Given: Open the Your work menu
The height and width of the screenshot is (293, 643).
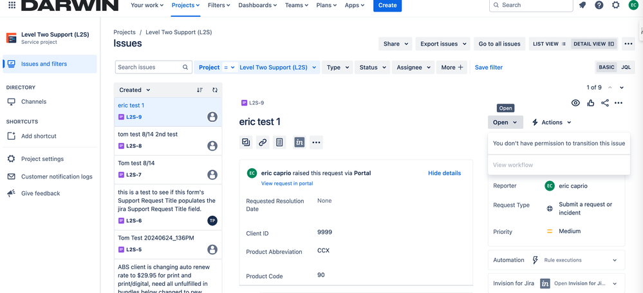Looking at the screenshot, I should tap(147, 5).
